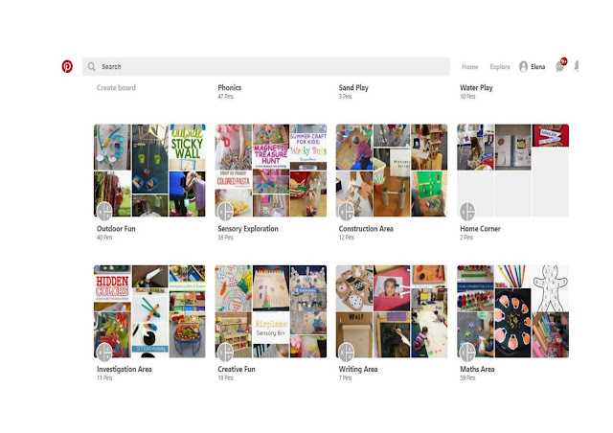Click the circular icon on Writing Area board
The height and width of the screenshot is (433, 613).
347,352
